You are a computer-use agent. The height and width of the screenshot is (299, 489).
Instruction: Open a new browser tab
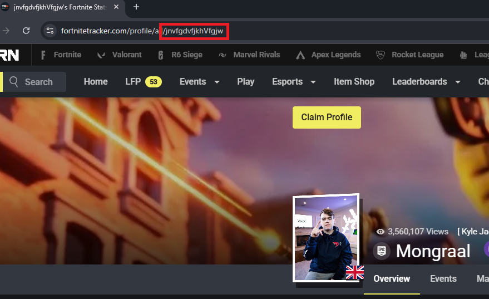click(136, 7)
